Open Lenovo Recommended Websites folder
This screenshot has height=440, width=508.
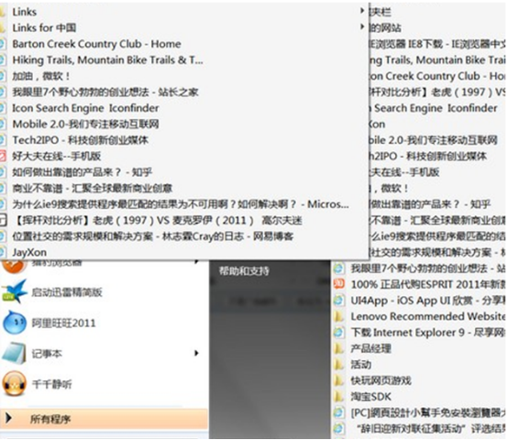[427, 316]
